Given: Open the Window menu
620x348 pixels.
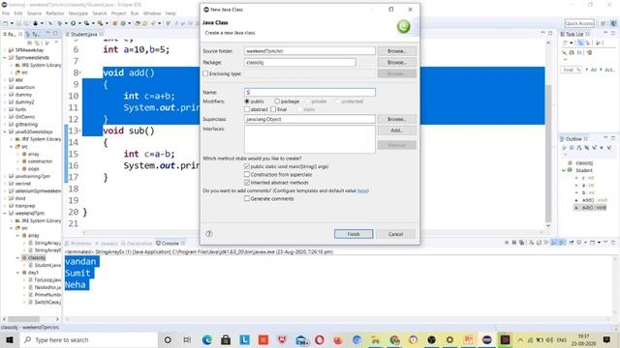Looking at the screenshot, I should pos(152,14).
